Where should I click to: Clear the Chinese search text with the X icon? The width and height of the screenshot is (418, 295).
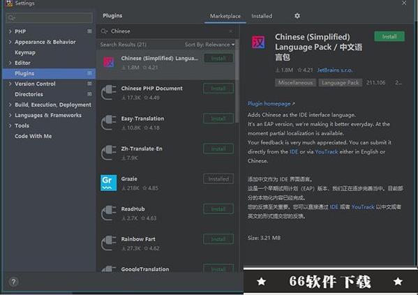coord(231,31)
